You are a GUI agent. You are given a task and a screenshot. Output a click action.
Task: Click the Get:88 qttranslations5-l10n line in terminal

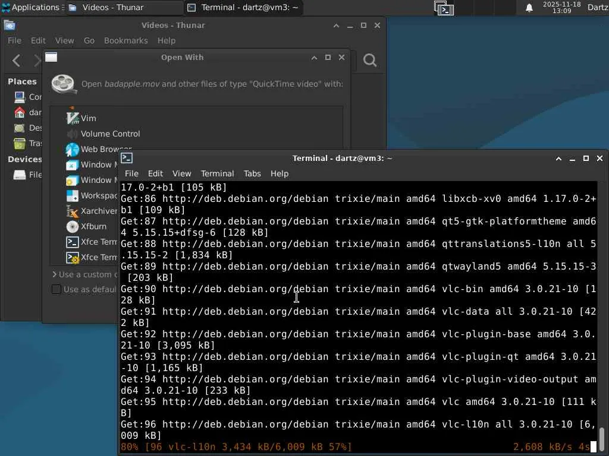[x=359, y=249]
